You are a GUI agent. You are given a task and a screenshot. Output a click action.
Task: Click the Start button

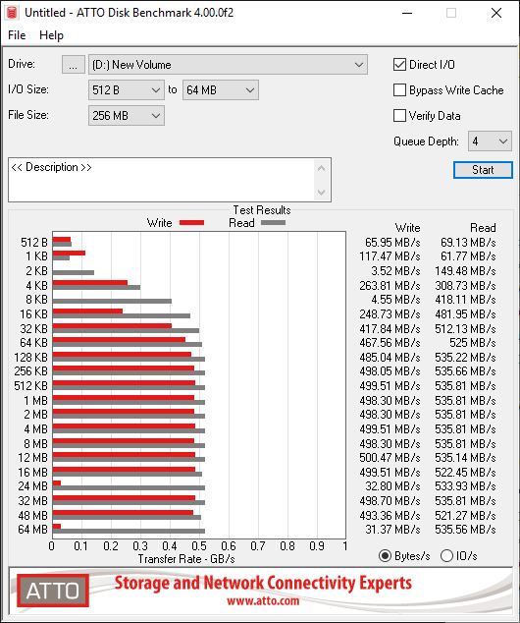tap(483, 170)
